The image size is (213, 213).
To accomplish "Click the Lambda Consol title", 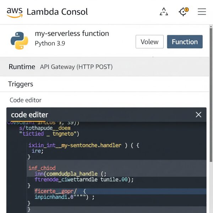I will (57, 12).
